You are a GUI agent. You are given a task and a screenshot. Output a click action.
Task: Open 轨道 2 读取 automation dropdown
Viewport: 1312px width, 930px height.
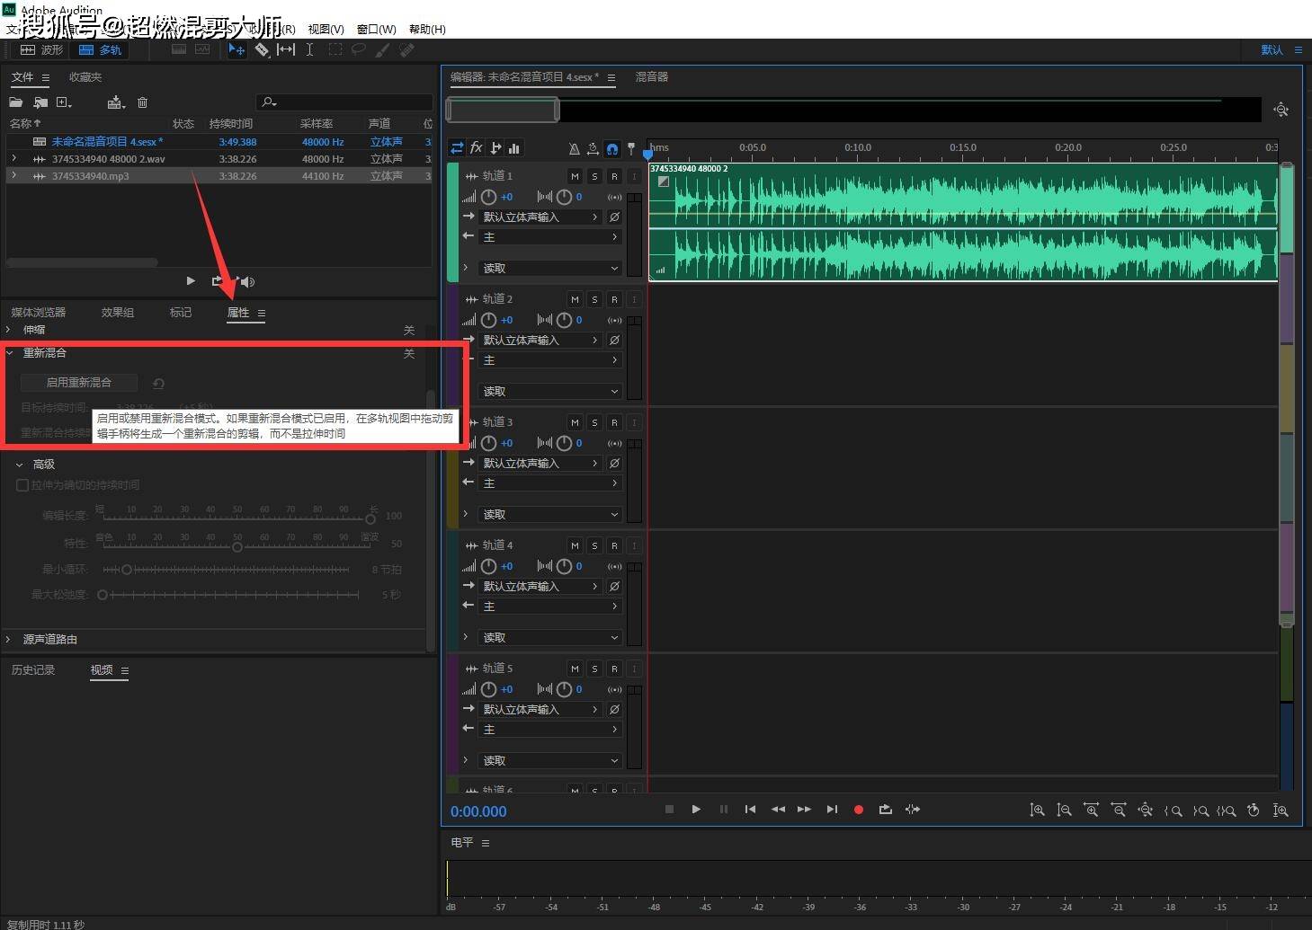549,392
